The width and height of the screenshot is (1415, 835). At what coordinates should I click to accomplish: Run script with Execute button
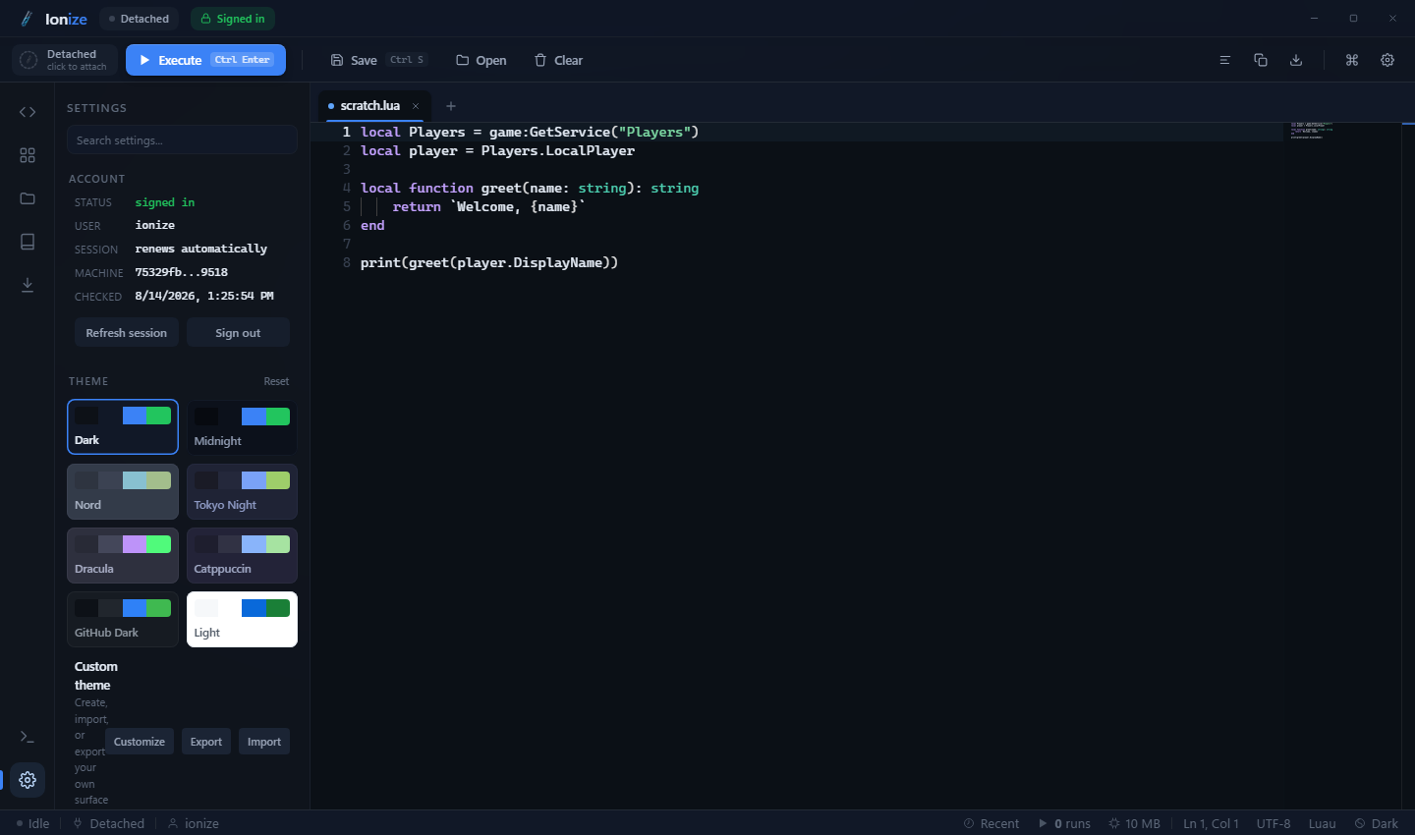click(x=205, y=60)
